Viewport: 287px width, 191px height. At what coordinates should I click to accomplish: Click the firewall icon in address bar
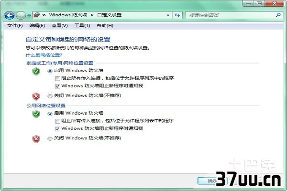37,15
